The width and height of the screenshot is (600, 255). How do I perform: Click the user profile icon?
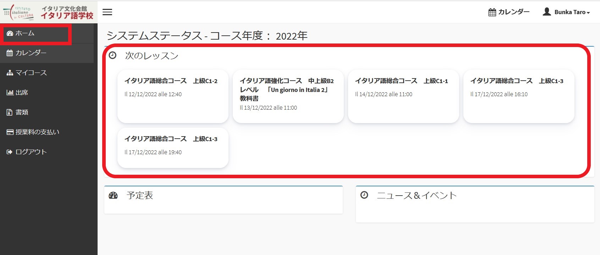click(x=547, y=12)
